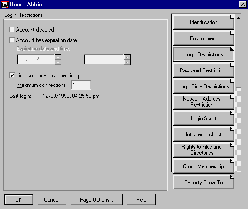248x209 pixels.
Task: Click the OK button
Action: coord(19,200)
